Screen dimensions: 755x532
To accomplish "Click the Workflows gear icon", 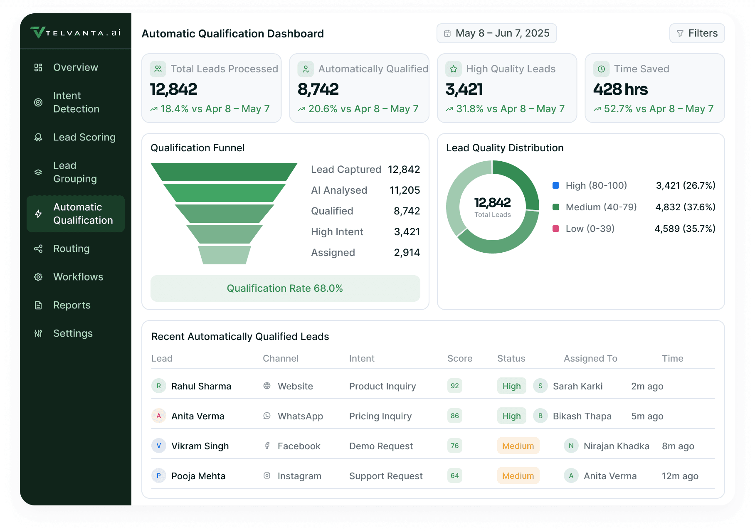I will 38,277.
